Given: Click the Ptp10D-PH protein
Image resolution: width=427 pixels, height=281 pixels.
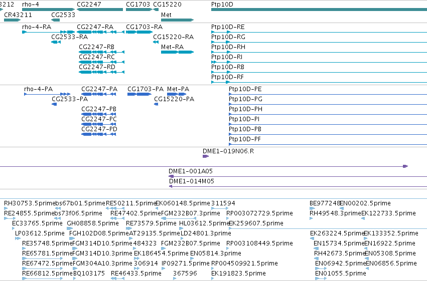Looking at the screenshot, I should 328,114.
